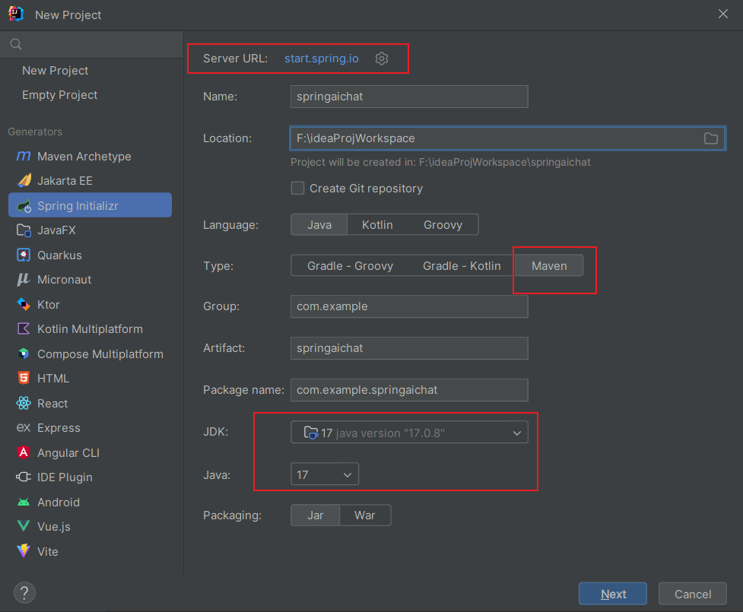Click the search magnifier icon
This screenshot has width=743, height=612.
point(16,44)
